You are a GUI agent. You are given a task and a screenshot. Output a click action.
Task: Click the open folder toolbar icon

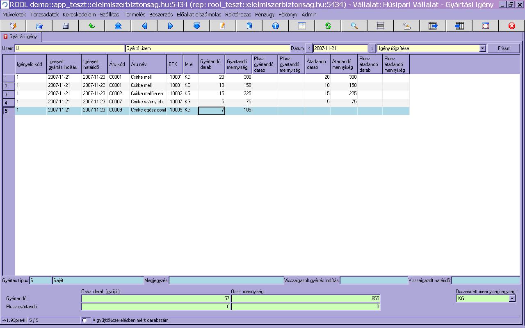39,26
